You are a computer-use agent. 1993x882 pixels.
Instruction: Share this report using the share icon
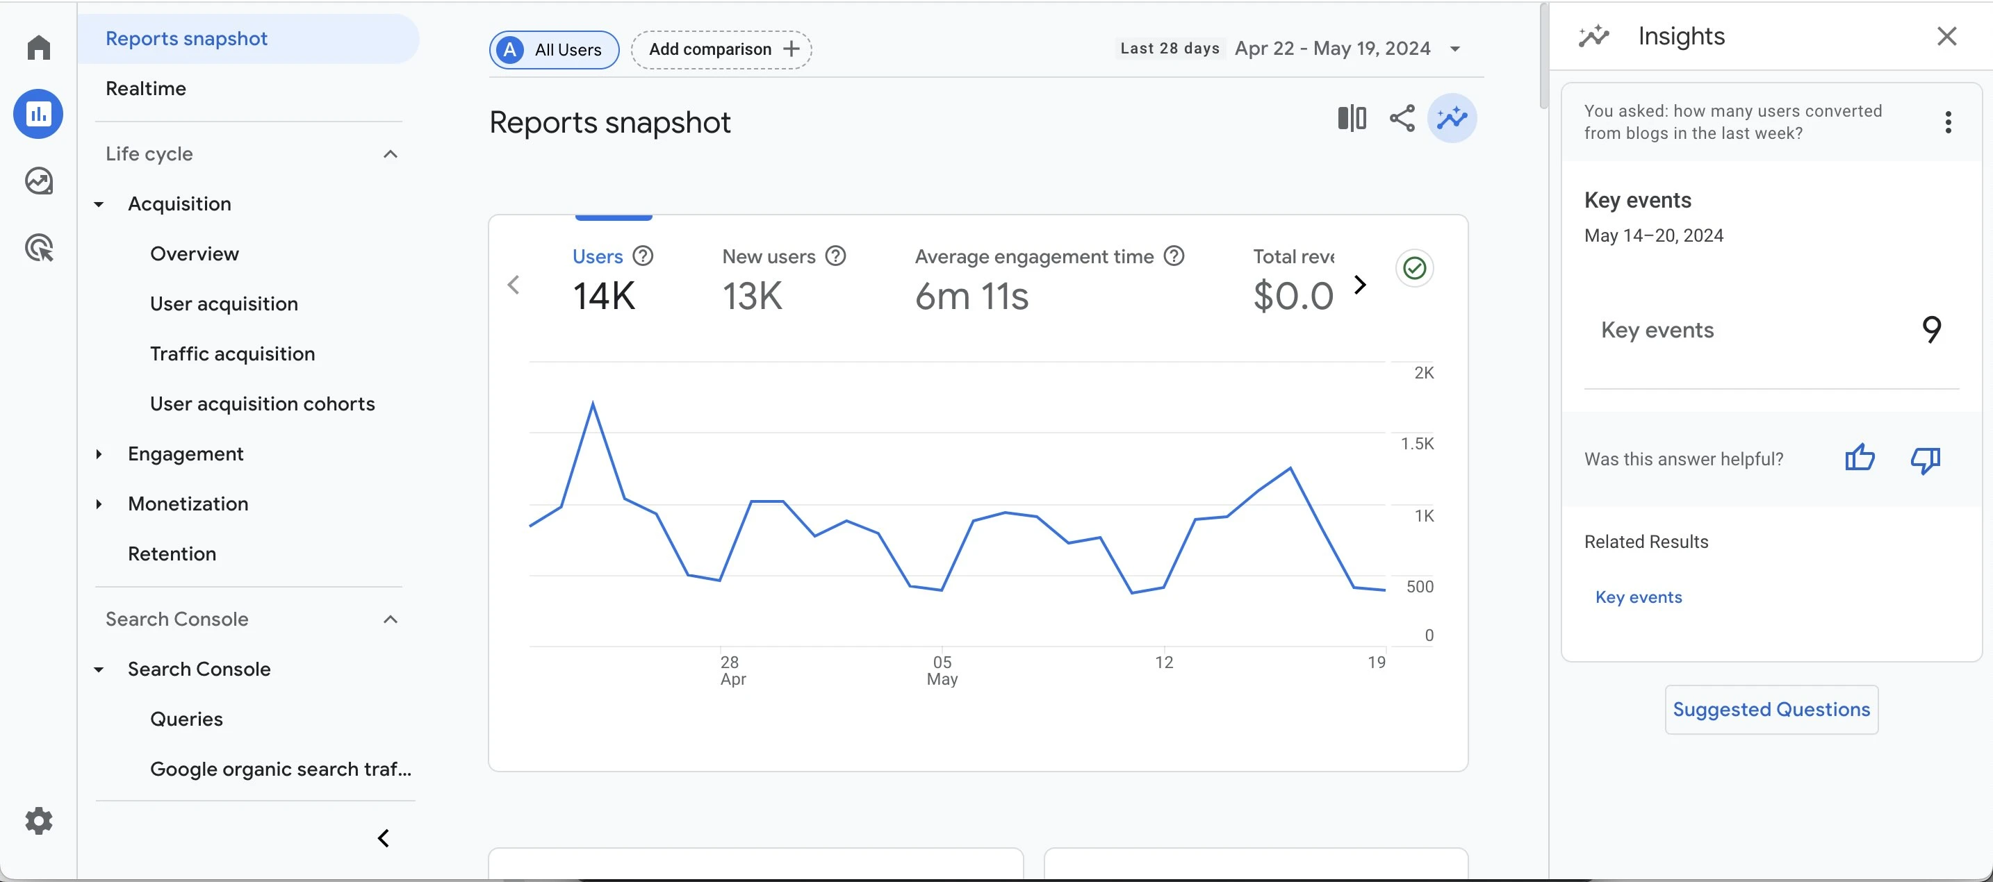point(1402,117)
